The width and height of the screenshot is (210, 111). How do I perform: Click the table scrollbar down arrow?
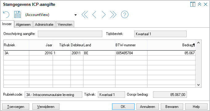click(199, 85)
